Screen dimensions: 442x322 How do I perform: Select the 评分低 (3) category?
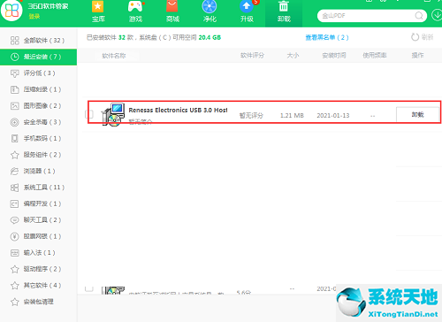[x=38, y=73]
